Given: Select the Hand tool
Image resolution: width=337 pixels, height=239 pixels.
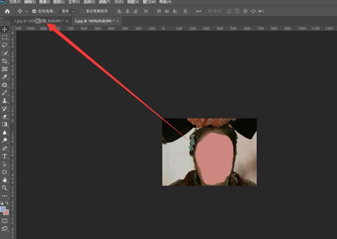Looking at the screenshot, I should tap(5, 180).
